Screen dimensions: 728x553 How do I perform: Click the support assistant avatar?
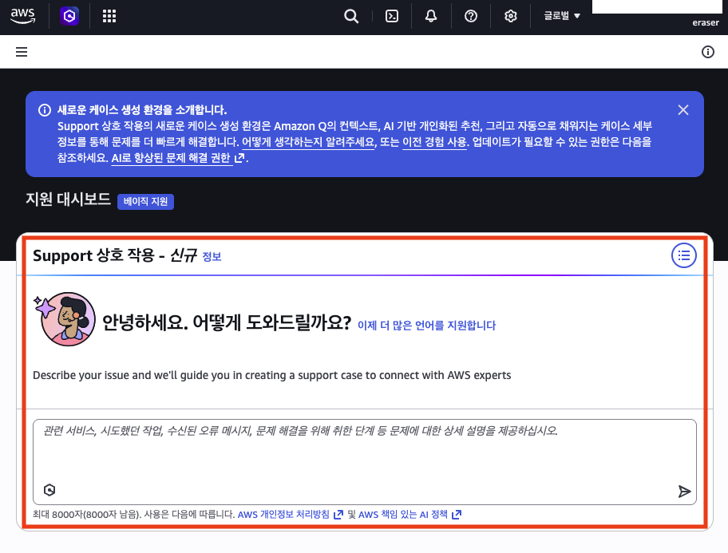[68, 319]
